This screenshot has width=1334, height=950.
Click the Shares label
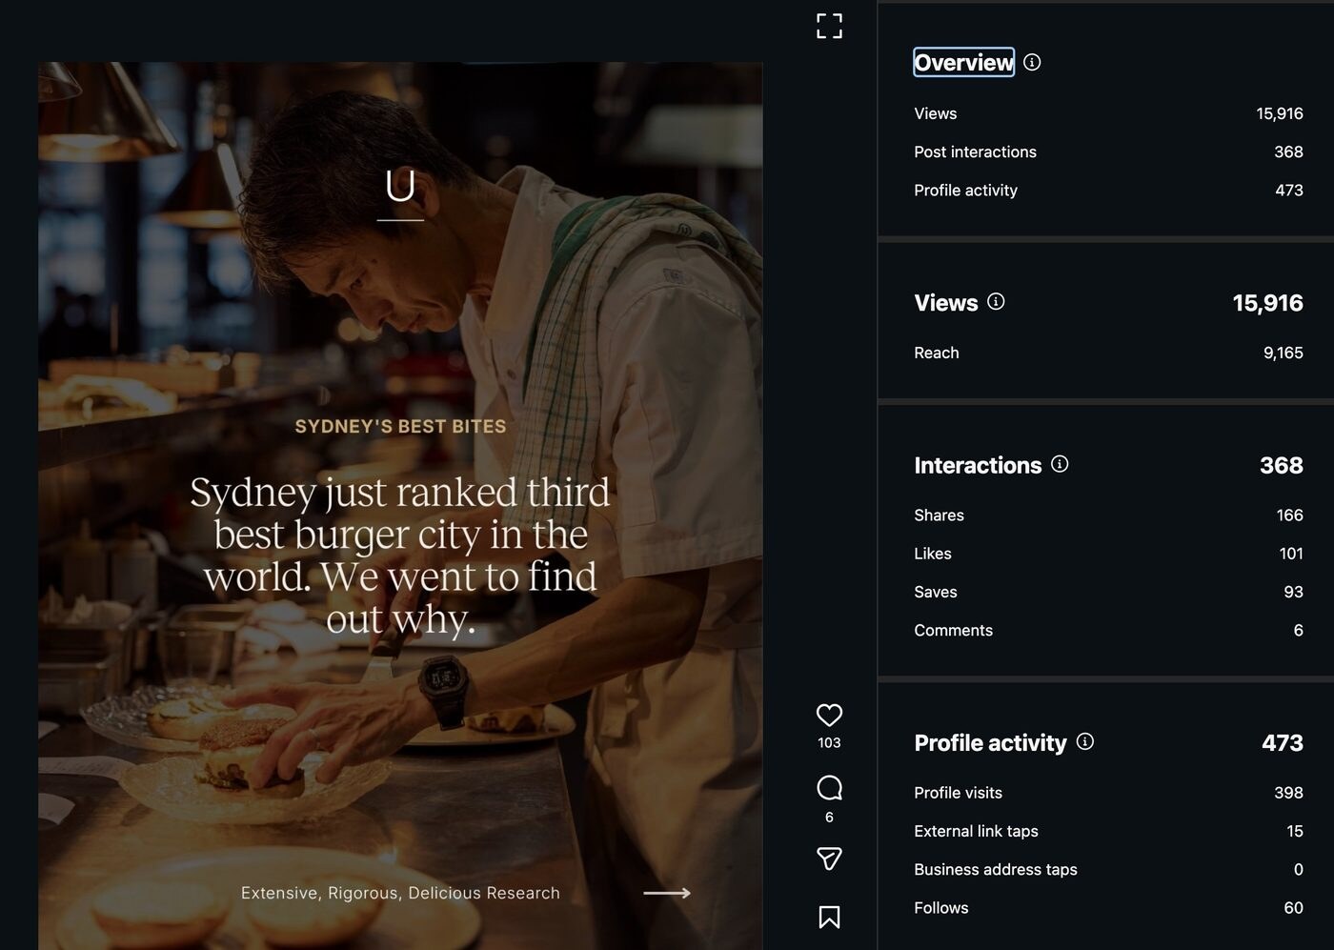[939, 515]
